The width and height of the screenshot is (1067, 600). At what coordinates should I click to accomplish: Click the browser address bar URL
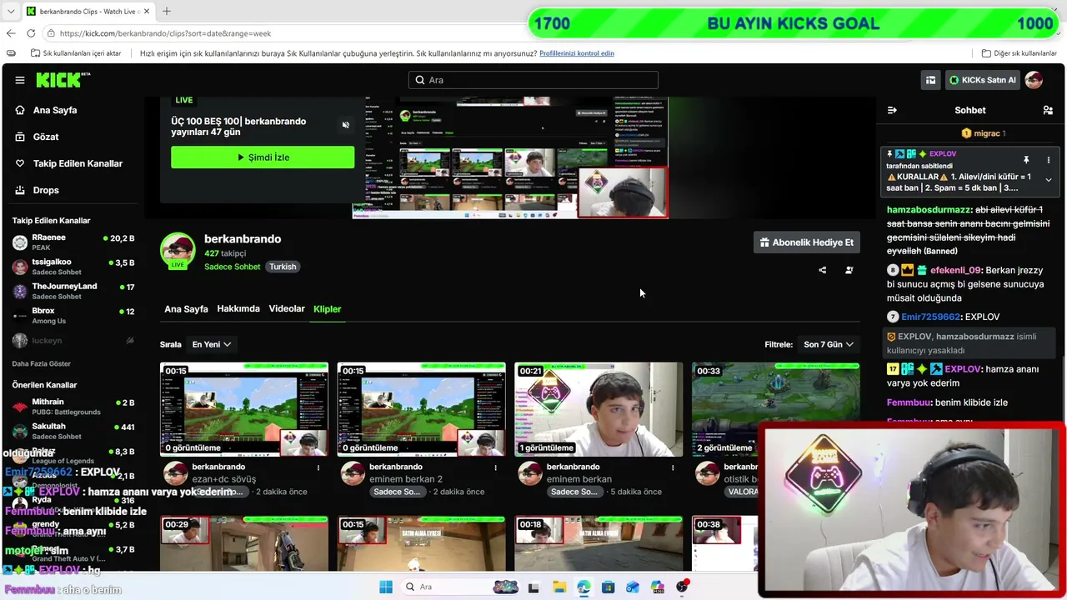[165, 33]
